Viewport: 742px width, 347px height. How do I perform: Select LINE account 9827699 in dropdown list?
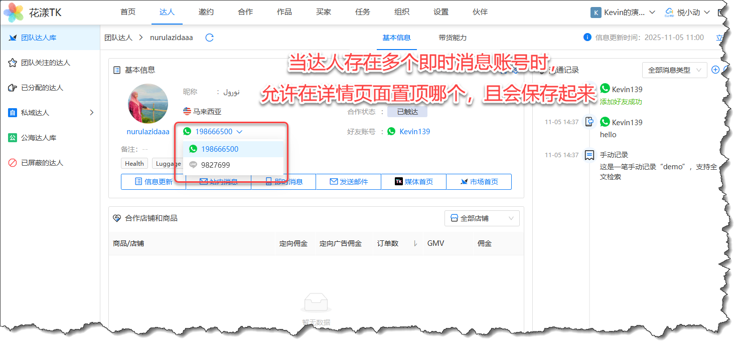tap(215, 165)
